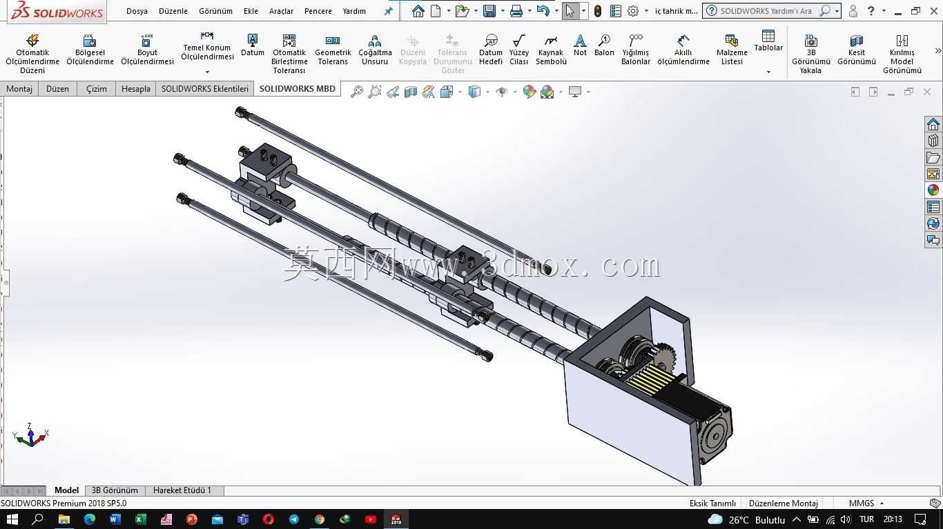Image resolution: width=943 pixels, height=529 pixels.
Task: Click the Yüzey Cilası tool
Action: 519,49
